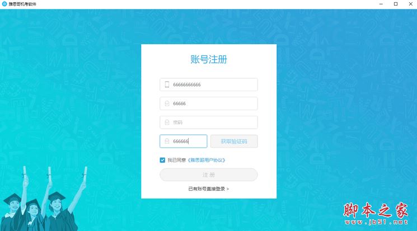417x231 pixels.
Task: Close the registration window
Action: tap(410, 4)
